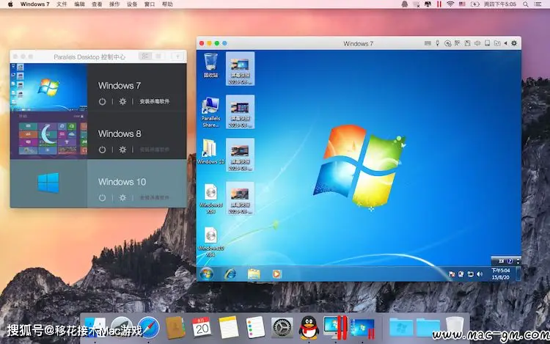550x344 pixels.
Task: Launch Internet Explorer from Windows taskbar
Action: point(231,274)
